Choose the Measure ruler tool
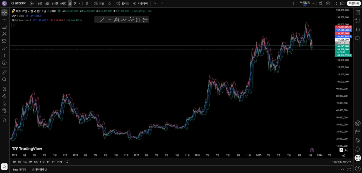The height and width of the screenshot is (173, 362). 4,72
